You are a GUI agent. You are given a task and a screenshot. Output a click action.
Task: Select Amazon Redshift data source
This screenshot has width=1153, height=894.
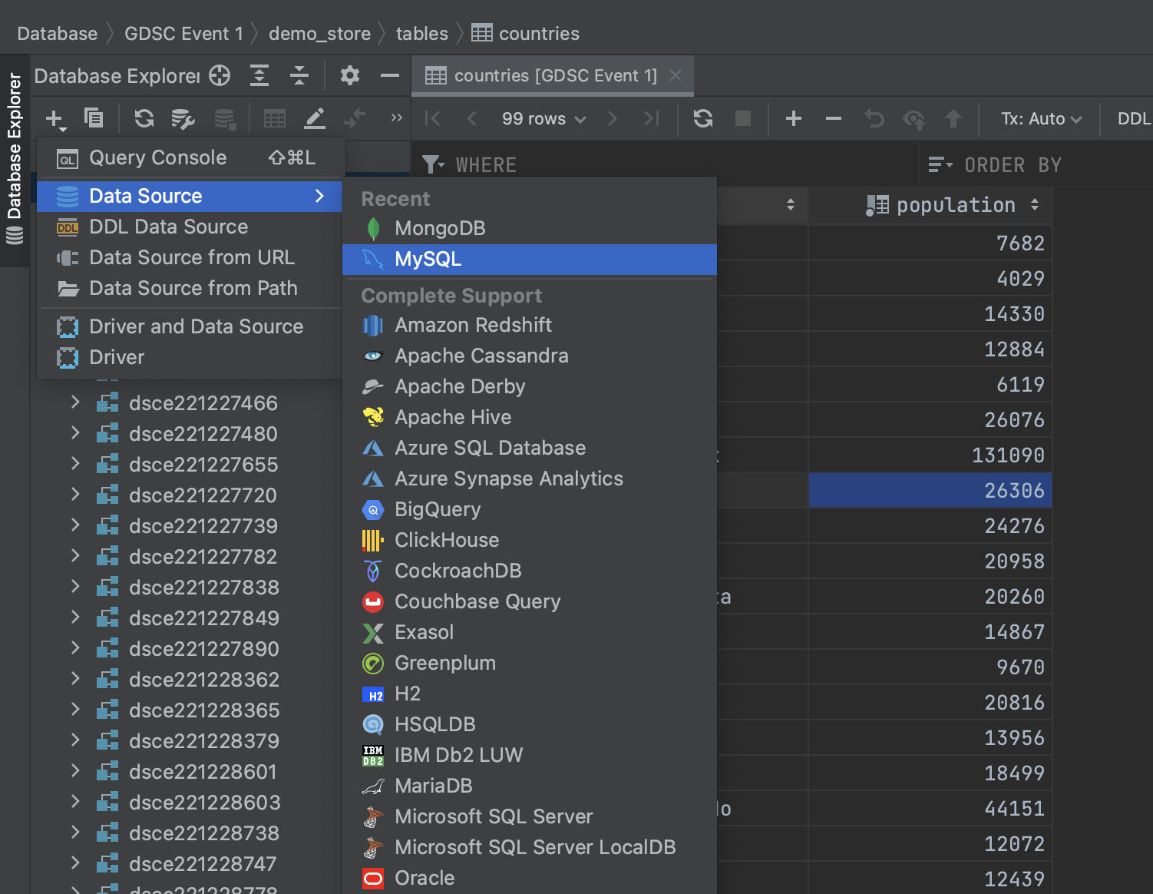click(x=530, y=325)
